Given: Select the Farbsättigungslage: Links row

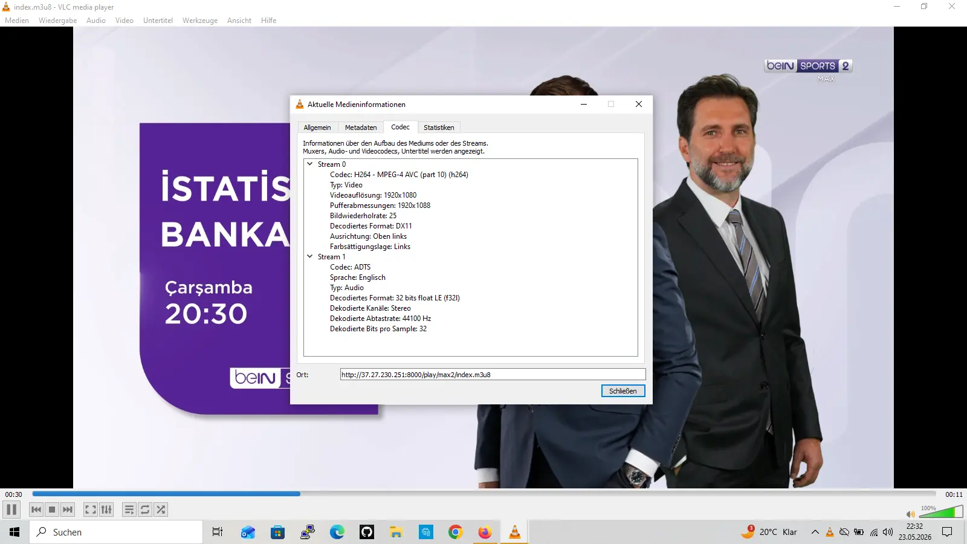Looking at the screenshot, I should [370, 247].
